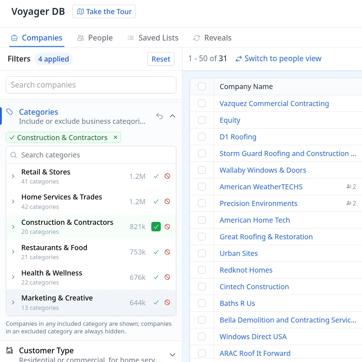
Task: Check the box for American Home Tech
Action: coord(202,220)
